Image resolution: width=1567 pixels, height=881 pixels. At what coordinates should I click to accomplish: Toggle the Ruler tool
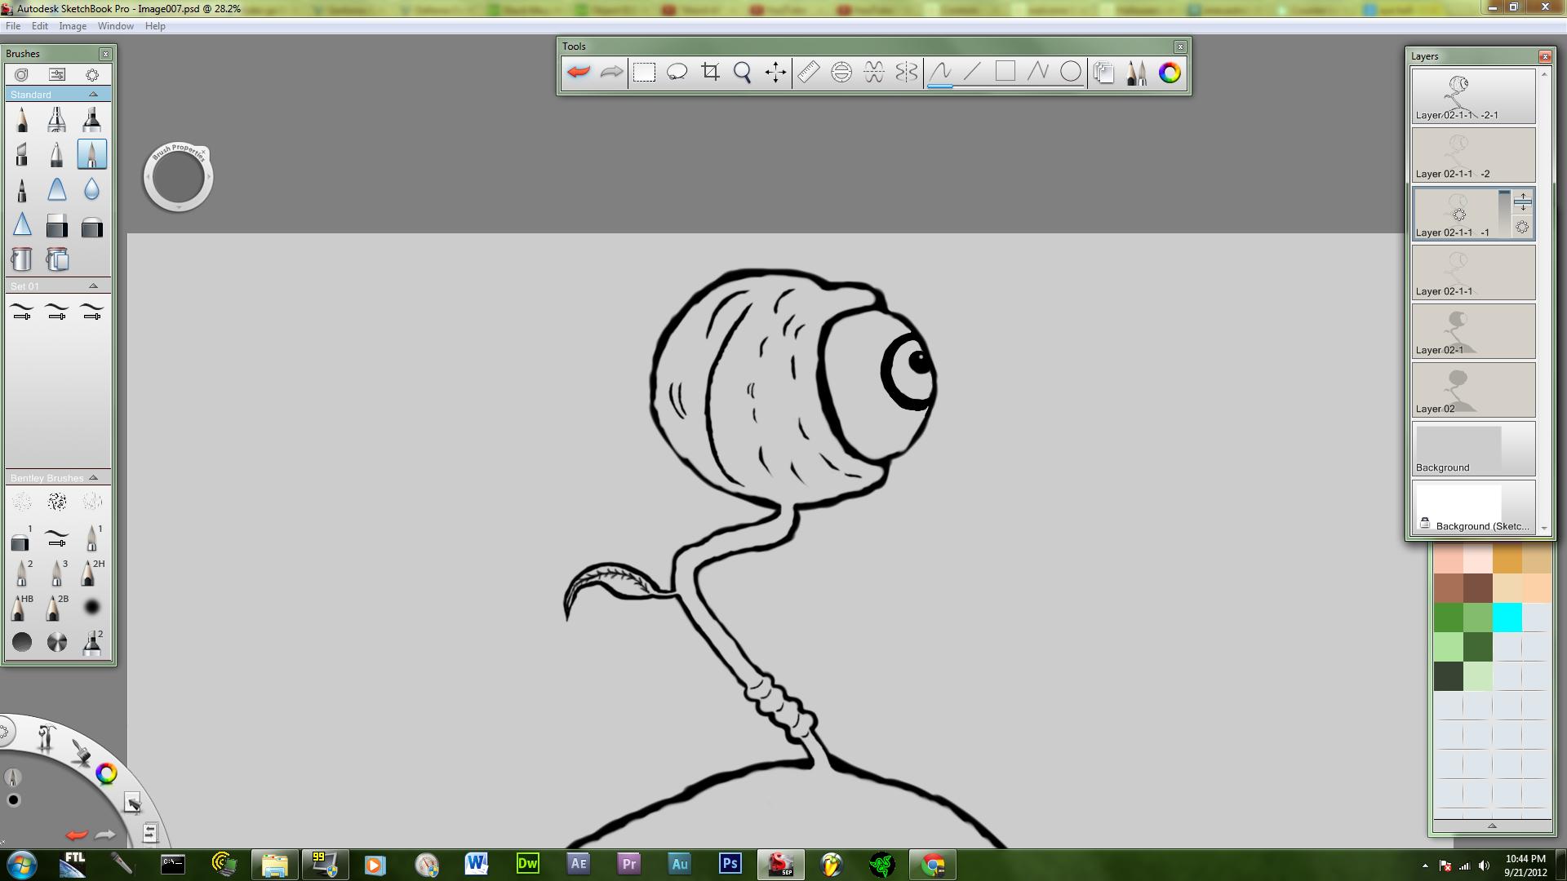pos(808,72)
